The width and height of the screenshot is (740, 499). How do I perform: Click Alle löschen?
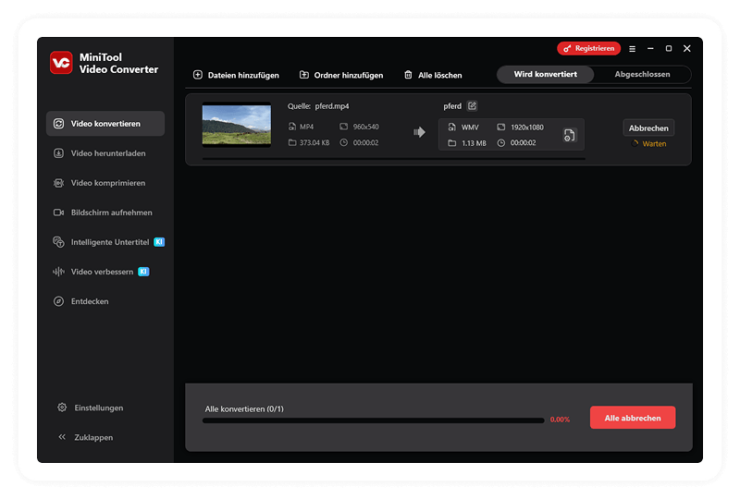pyautogui.click(x=433, y=75)
